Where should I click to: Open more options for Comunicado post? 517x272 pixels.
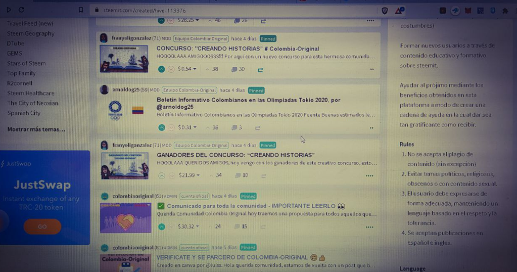(369, 227)
